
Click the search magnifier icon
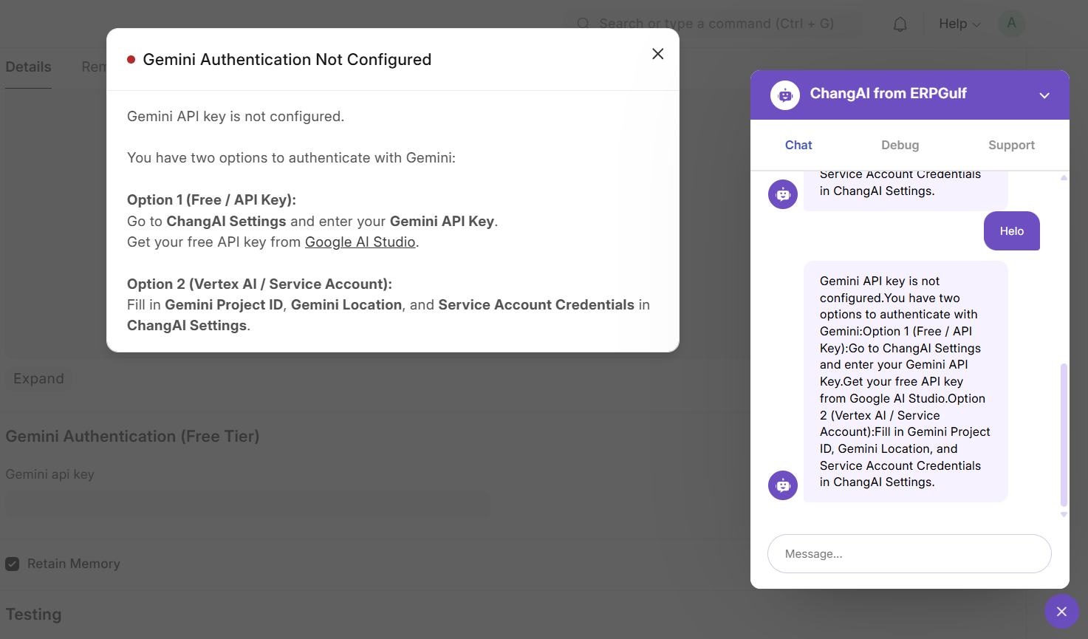click(x=583, y=24)
